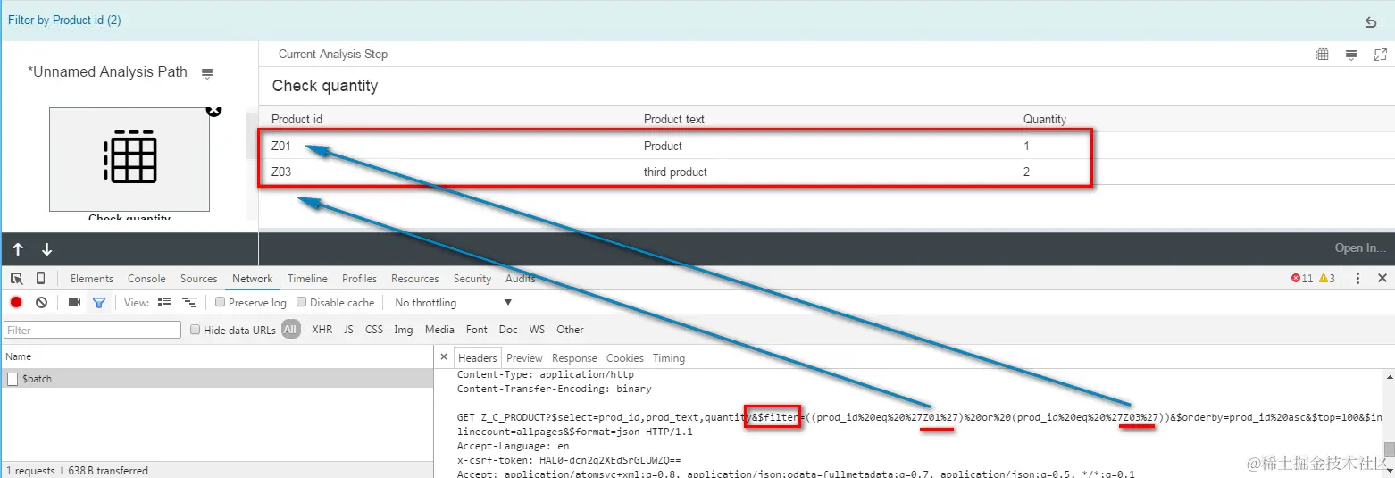Image resolution: width=1395 pixels, height=478 pixels.
Task: Use large request rows view icon
Action: 164,303
